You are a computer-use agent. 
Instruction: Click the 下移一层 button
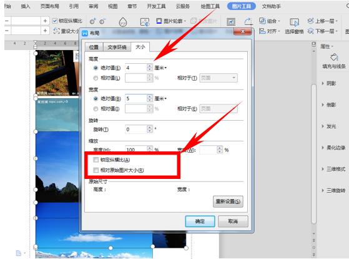[322, 31]
